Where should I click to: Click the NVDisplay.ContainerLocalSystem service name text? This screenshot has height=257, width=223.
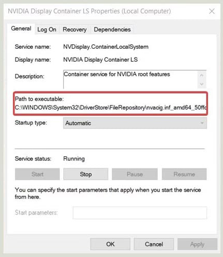point(106,47)
